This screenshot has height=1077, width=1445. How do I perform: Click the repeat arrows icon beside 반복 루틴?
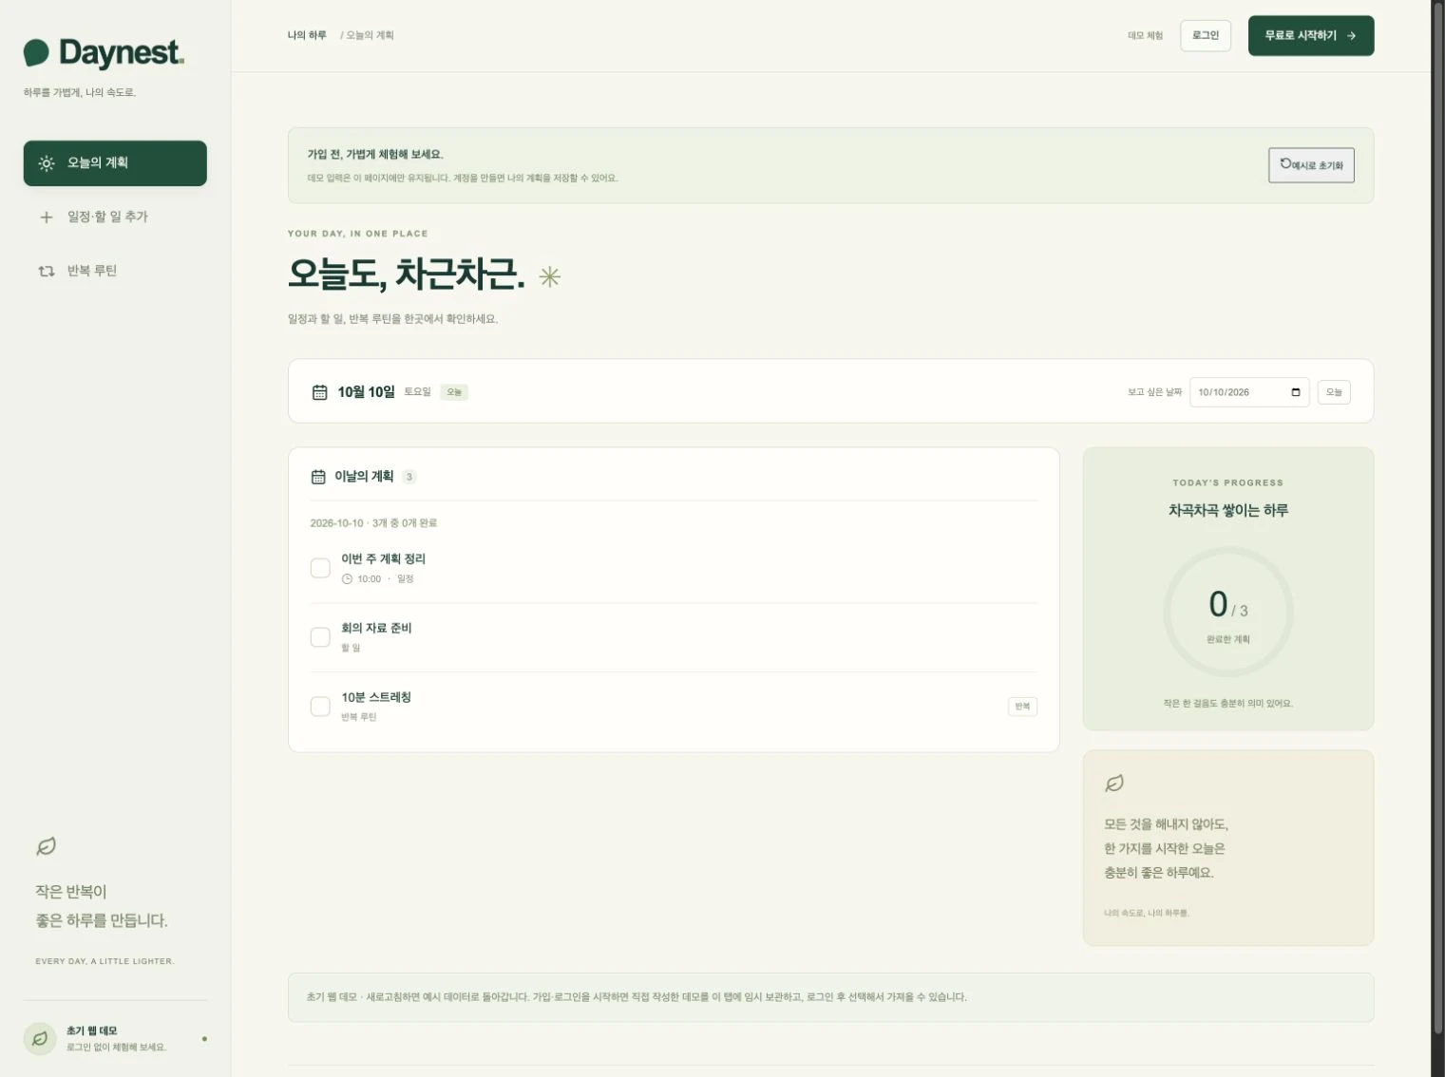pyautogui.click(x=47, y=272)
